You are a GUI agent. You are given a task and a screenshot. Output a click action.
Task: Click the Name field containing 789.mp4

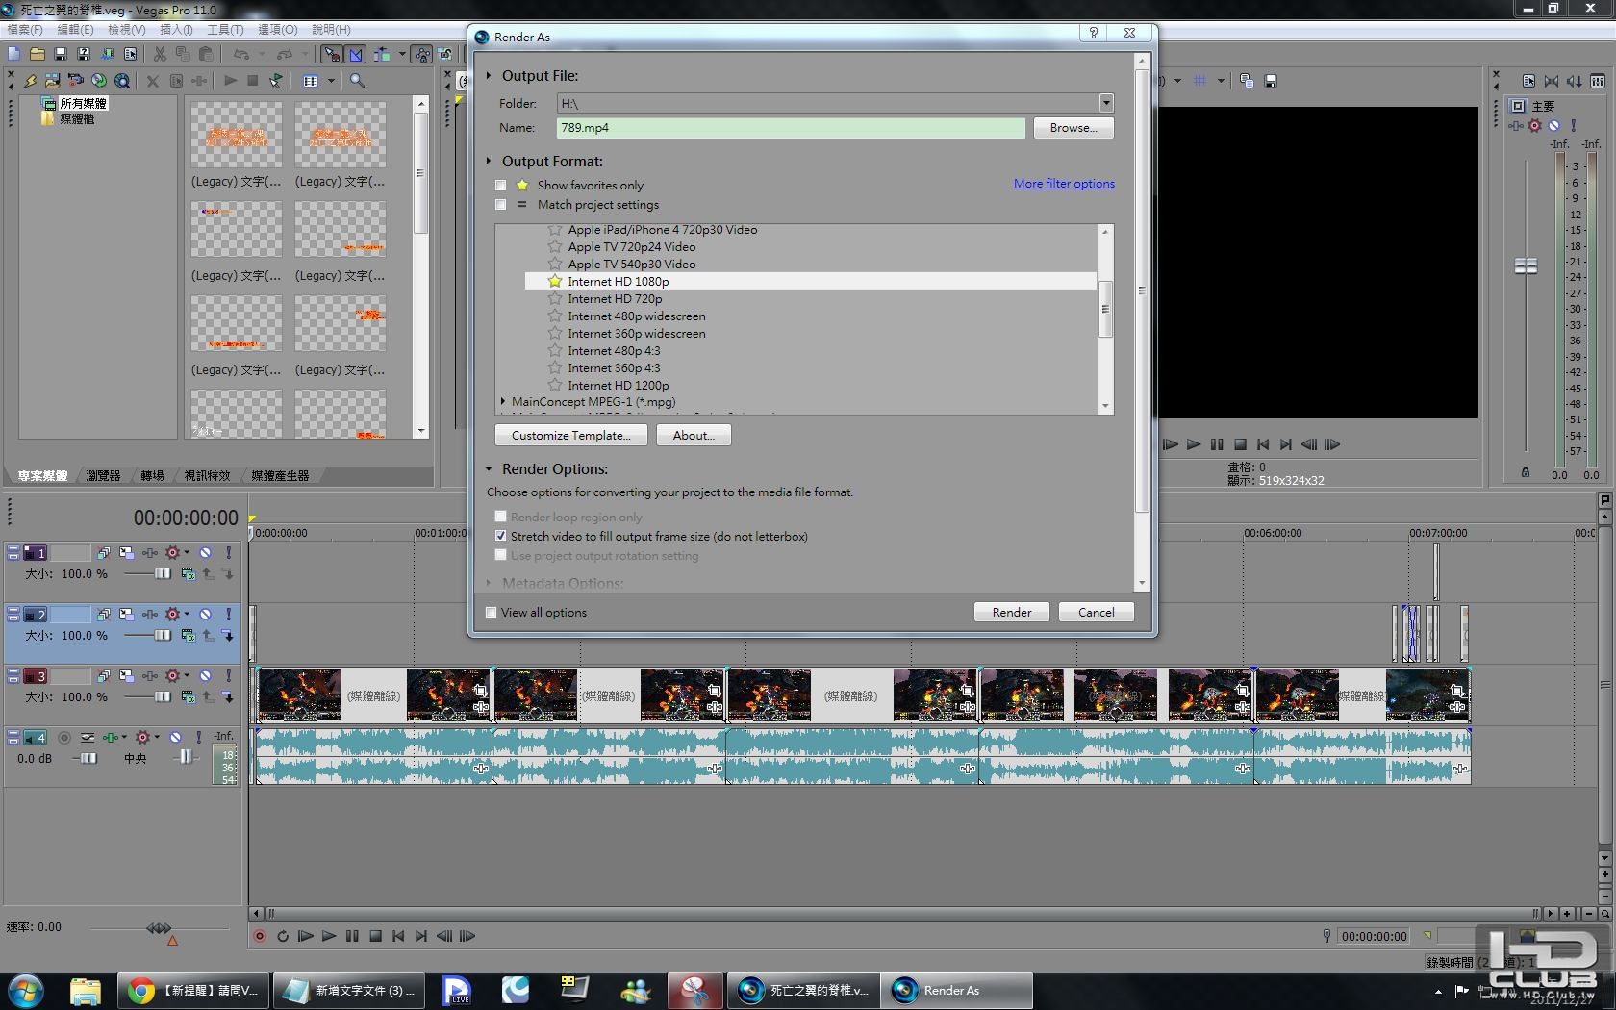tap(791, 128)
